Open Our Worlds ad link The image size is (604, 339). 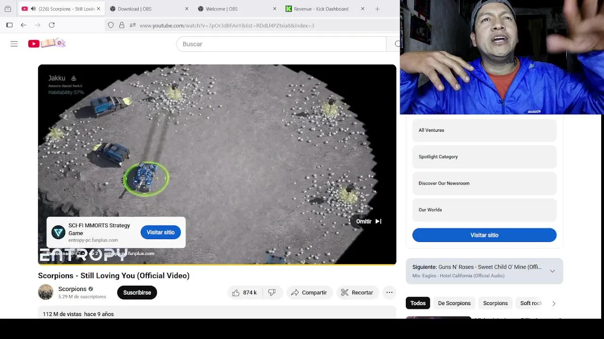click(x=484, y=210)
